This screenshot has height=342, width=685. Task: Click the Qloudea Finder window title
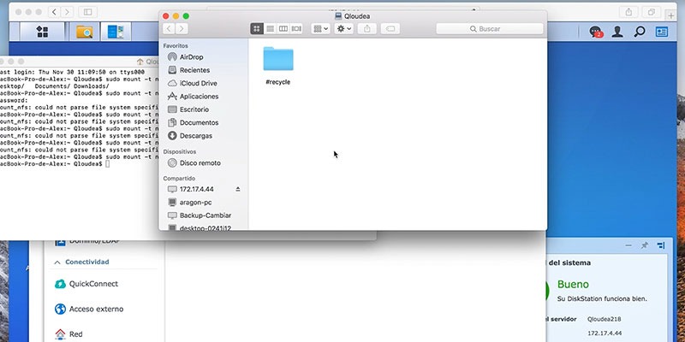[x=357, y=16]
